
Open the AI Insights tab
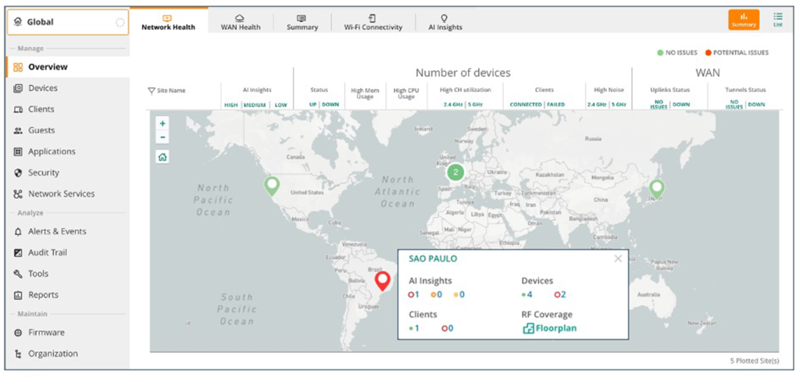pos(445,22)
